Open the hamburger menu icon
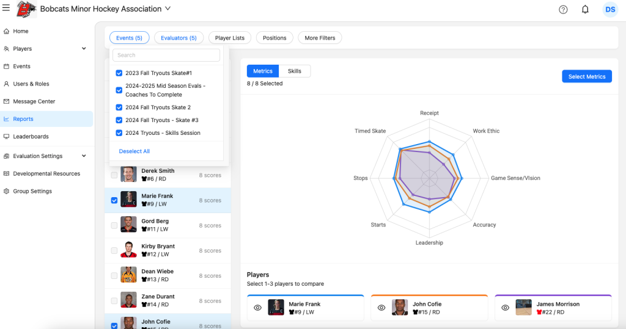This screenshot has width=626, height=329. [x=6, y=9]
